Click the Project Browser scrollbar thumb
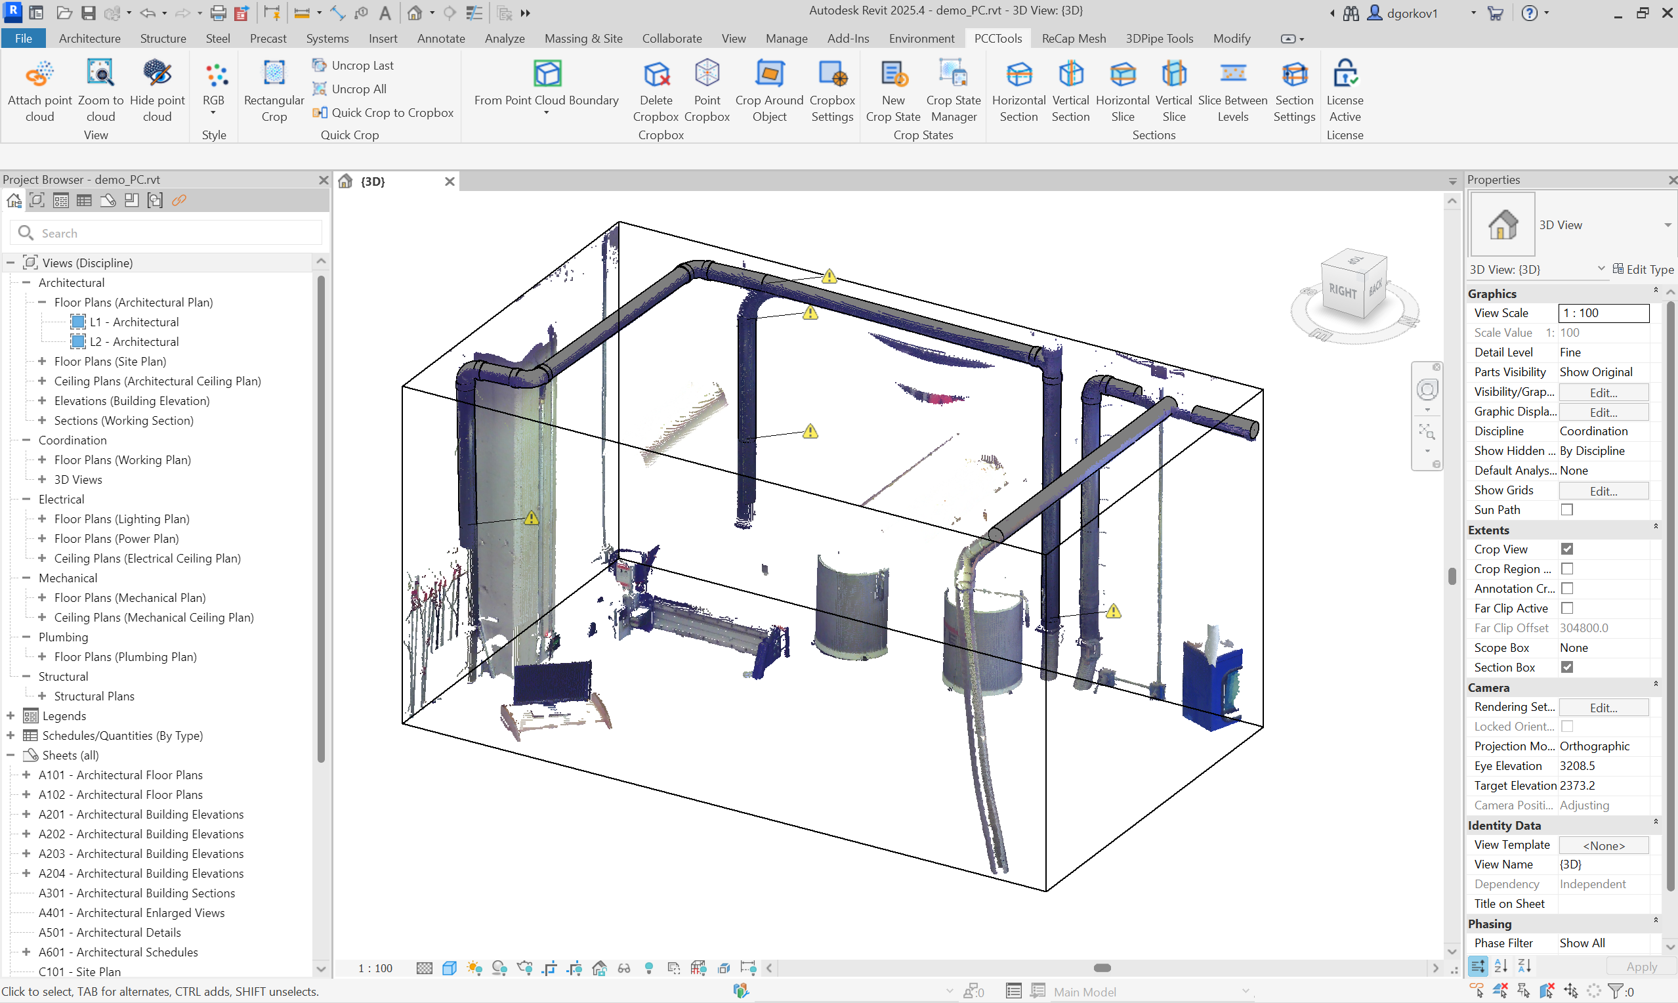This screenshot has width=1678, height=1003. (x=321, y=519)
